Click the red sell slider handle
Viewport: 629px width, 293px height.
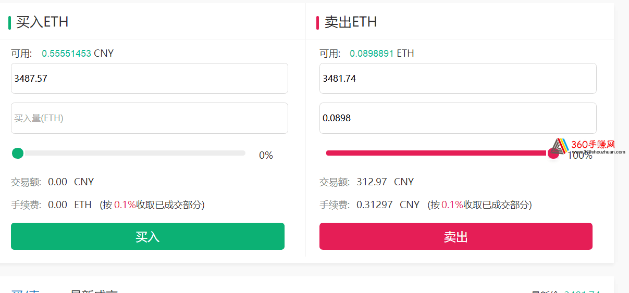coord(553,153)
